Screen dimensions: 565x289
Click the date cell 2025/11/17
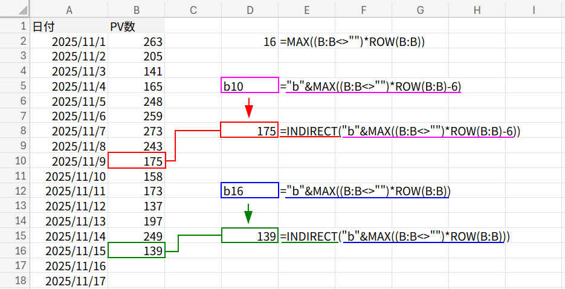69,281
